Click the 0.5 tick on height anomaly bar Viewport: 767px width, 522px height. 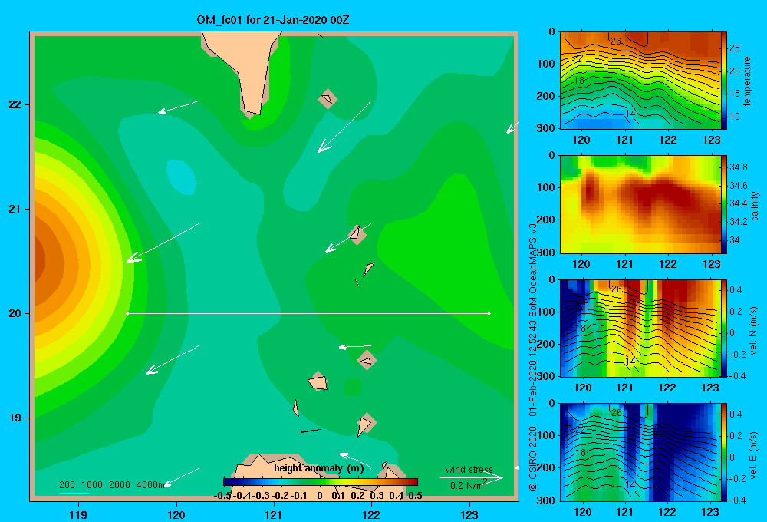tap(415, 496)
